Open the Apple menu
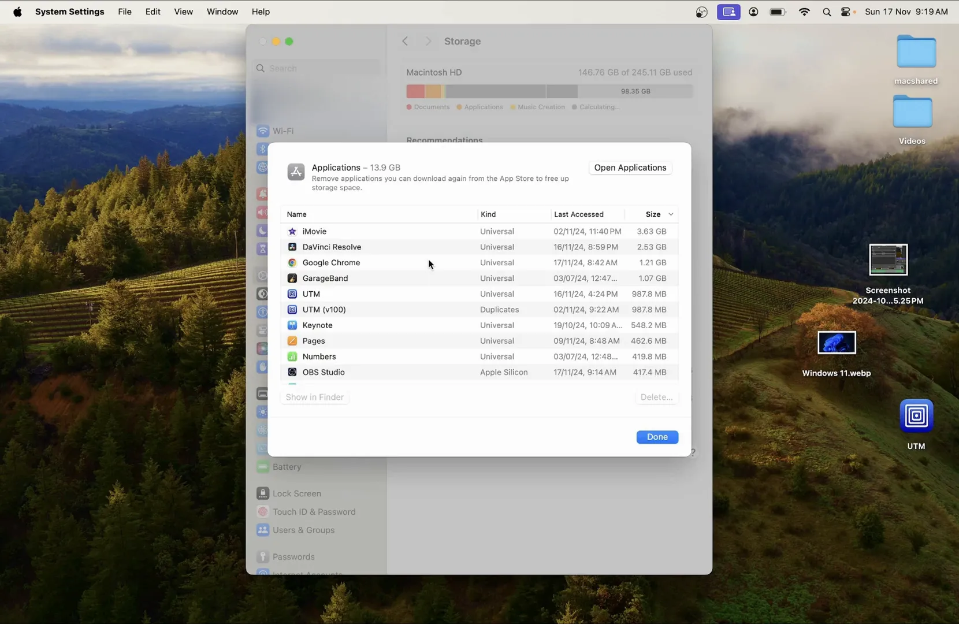The width and height of the screenshot is (959, 624). tap(17, 12)
